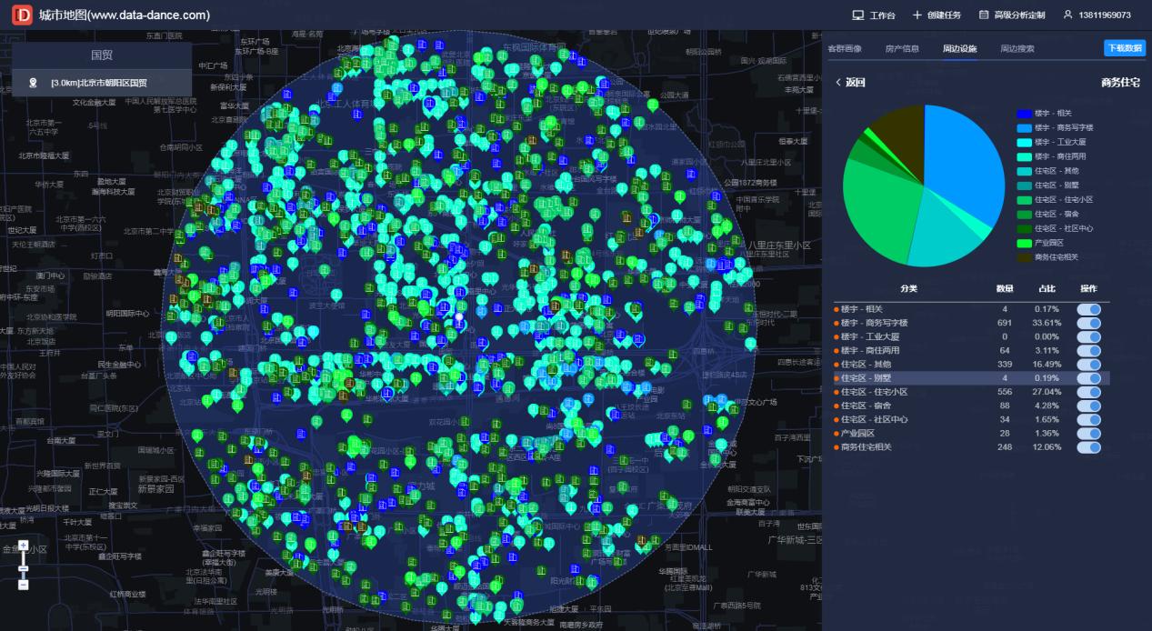Select the [3.0km]北京市朝阳区国贸 entry

coord(102,83)
